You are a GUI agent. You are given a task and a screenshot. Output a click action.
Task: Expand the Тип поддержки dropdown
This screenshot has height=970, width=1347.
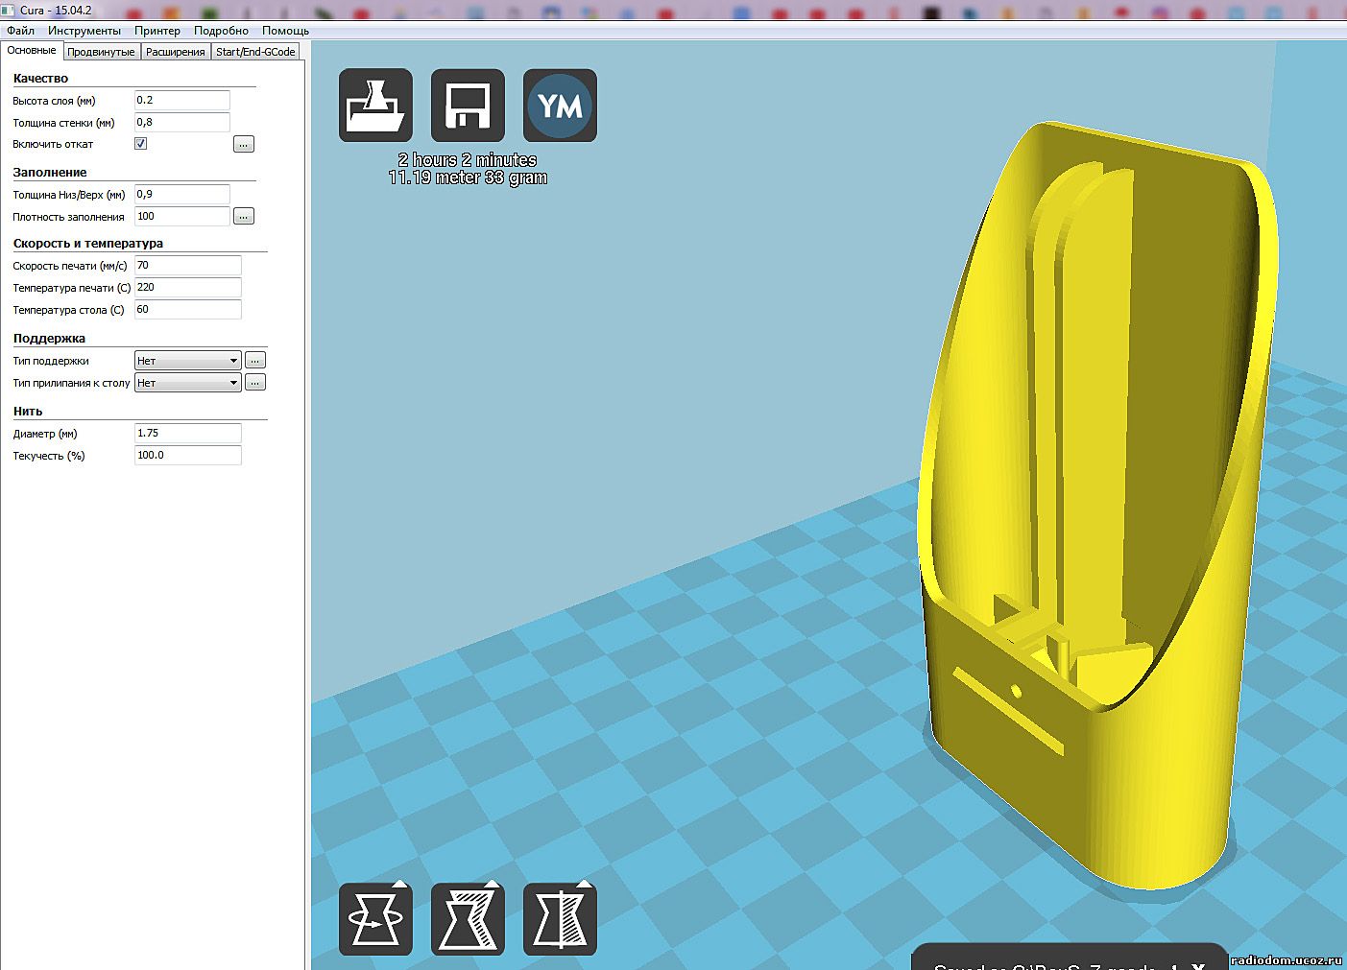[187, 361]
